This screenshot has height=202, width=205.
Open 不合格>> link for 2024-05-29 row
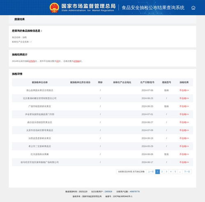pyautogui.click(x=184, y=146)
